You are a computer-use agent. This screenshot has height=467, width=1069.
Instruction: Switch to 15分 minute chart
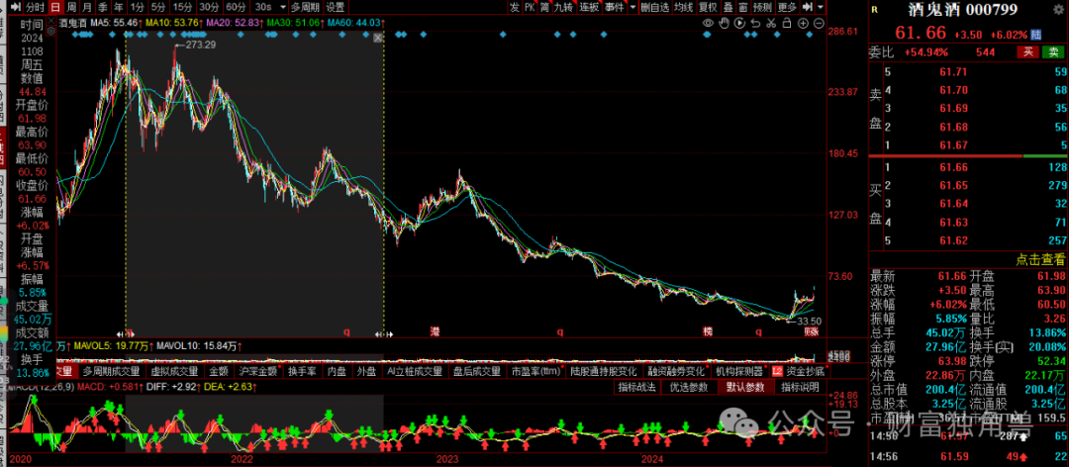[x=182, y=7]
